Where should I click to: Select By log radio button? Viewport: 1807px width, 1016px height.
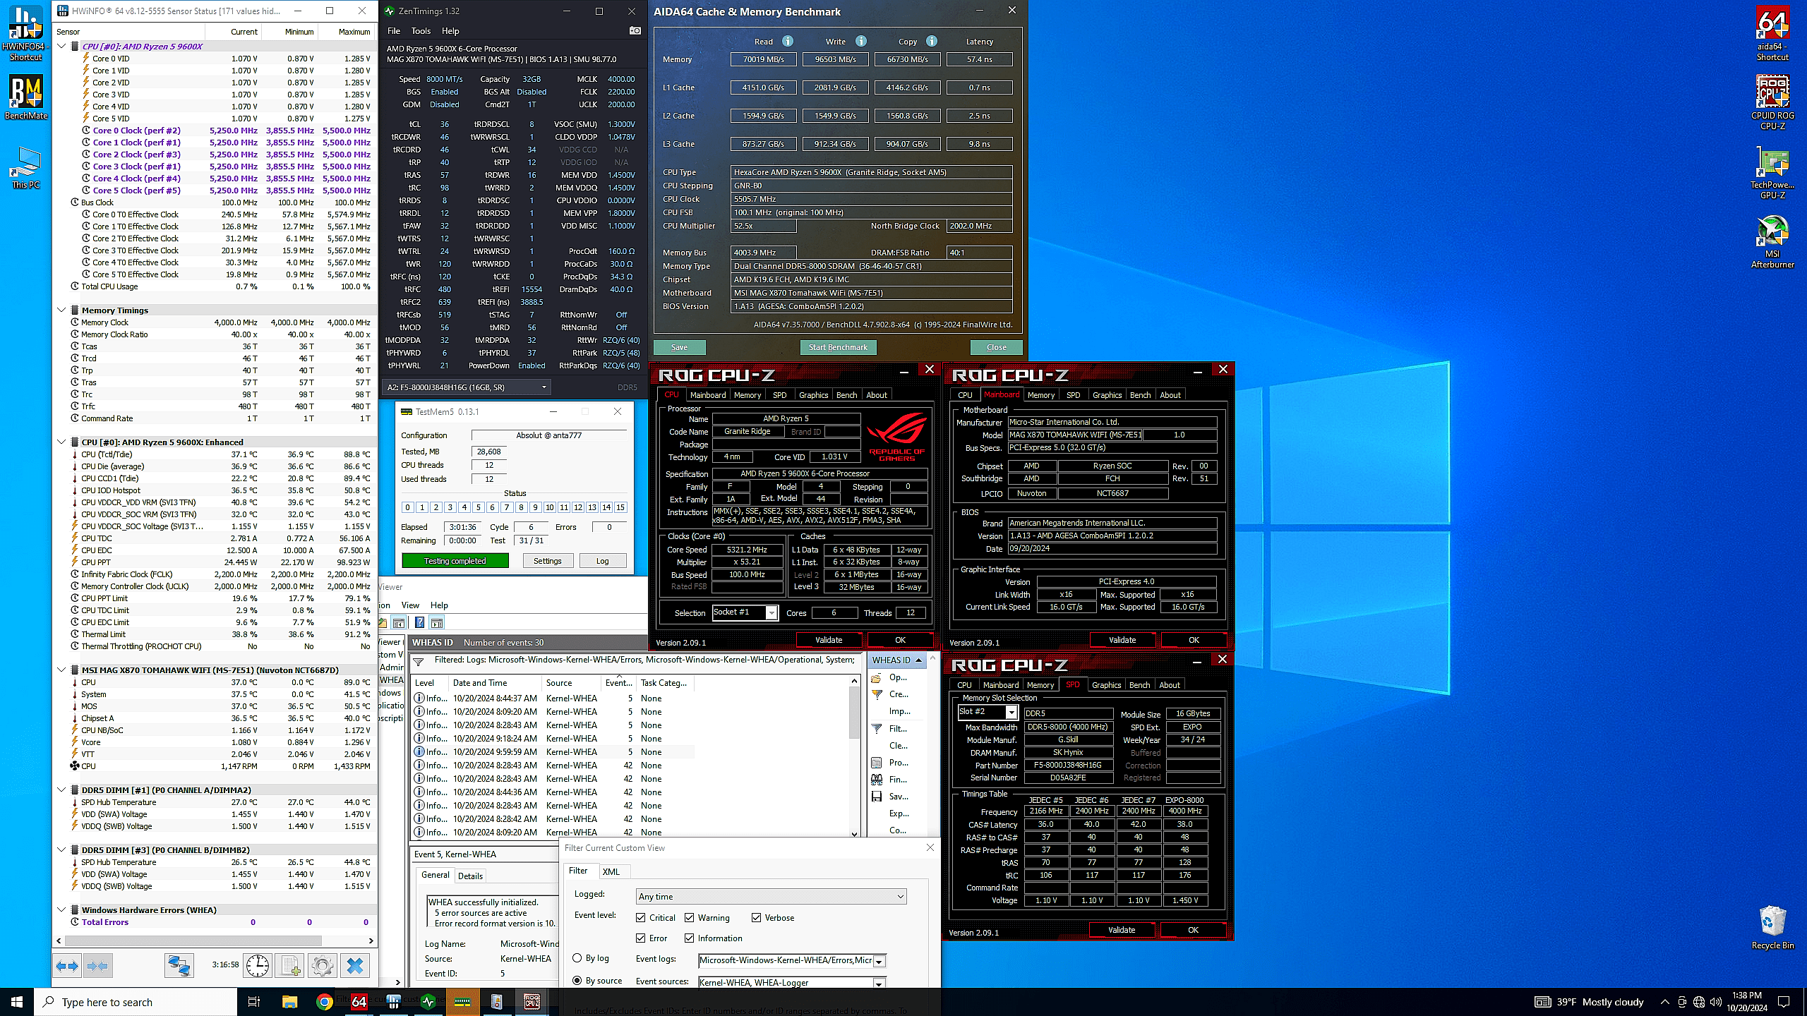(x=577, y=958)
